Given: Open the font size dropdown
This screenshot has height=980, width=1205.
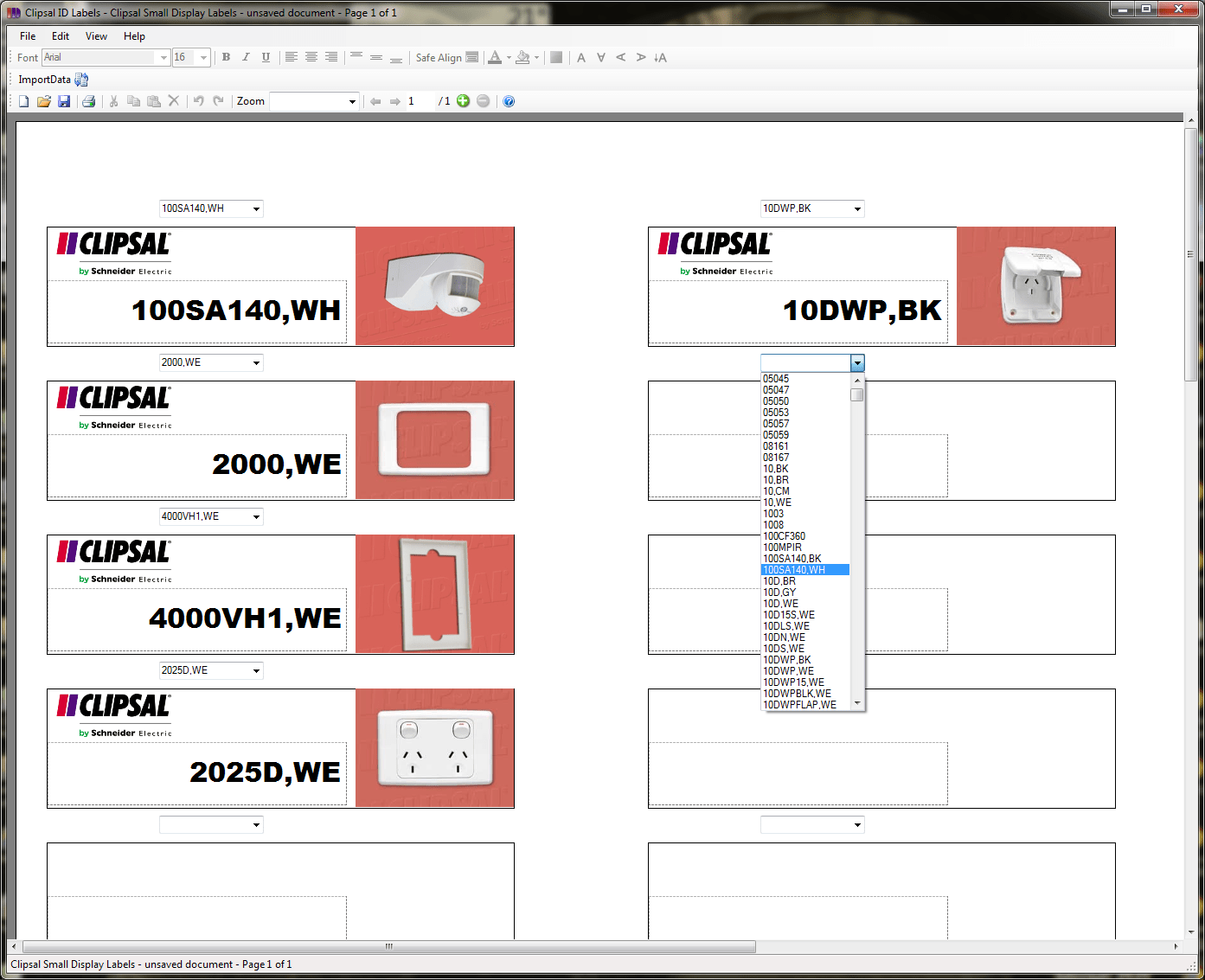Looking at the screenshot, I should point(202,57).
